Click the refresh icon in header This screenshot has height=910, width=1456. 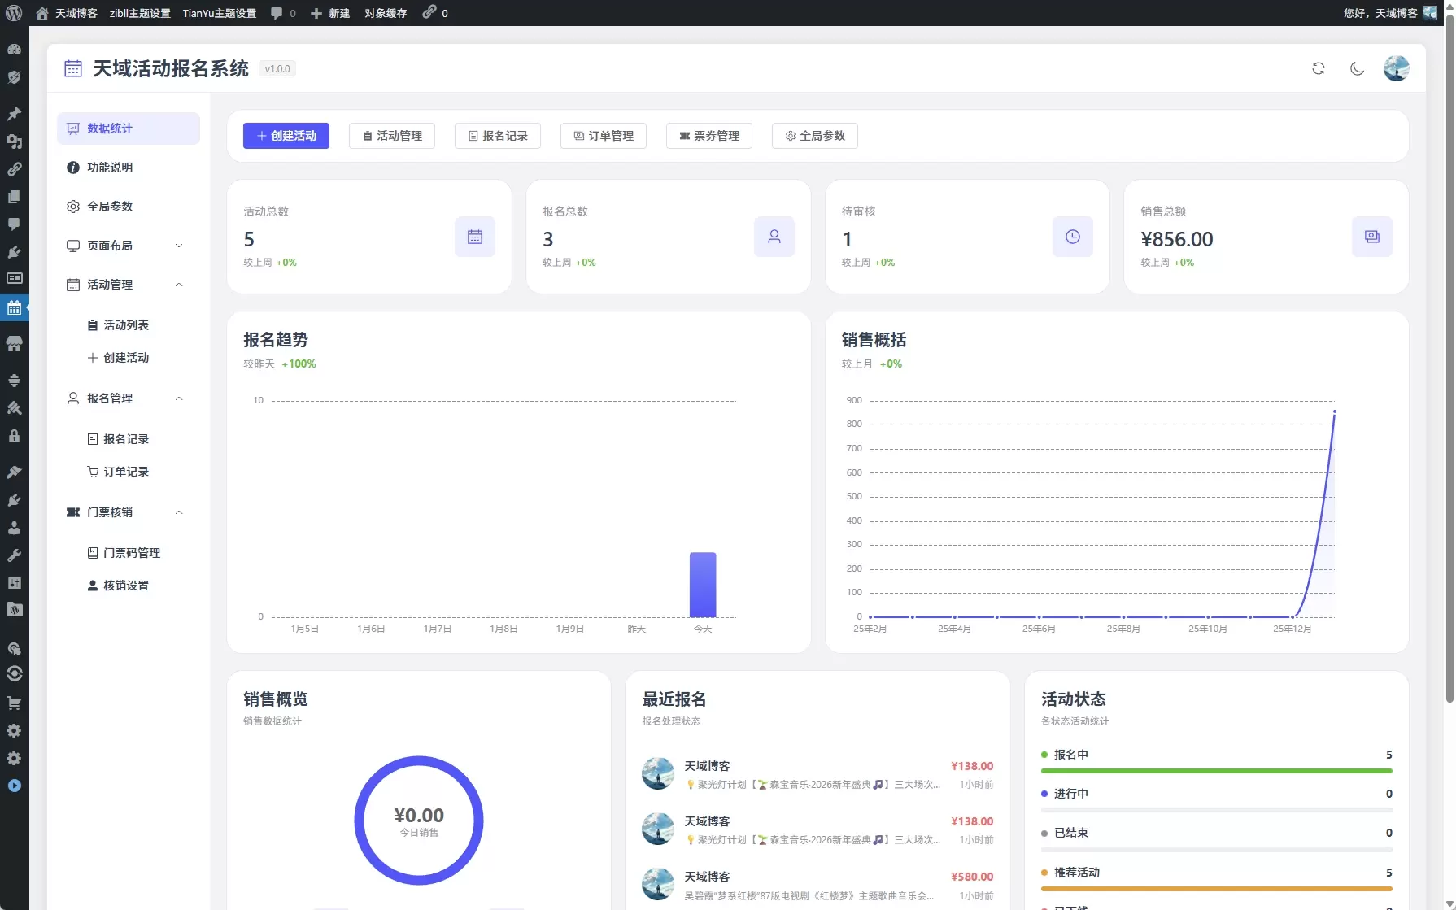pos(1319,68)
